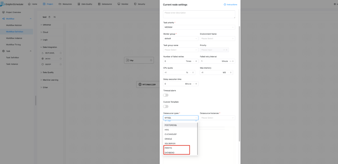The height and width of the screenshot is (164, 338).
Task: Open the Instructions link
Action: pyautogui.click(x=230, y=4)
